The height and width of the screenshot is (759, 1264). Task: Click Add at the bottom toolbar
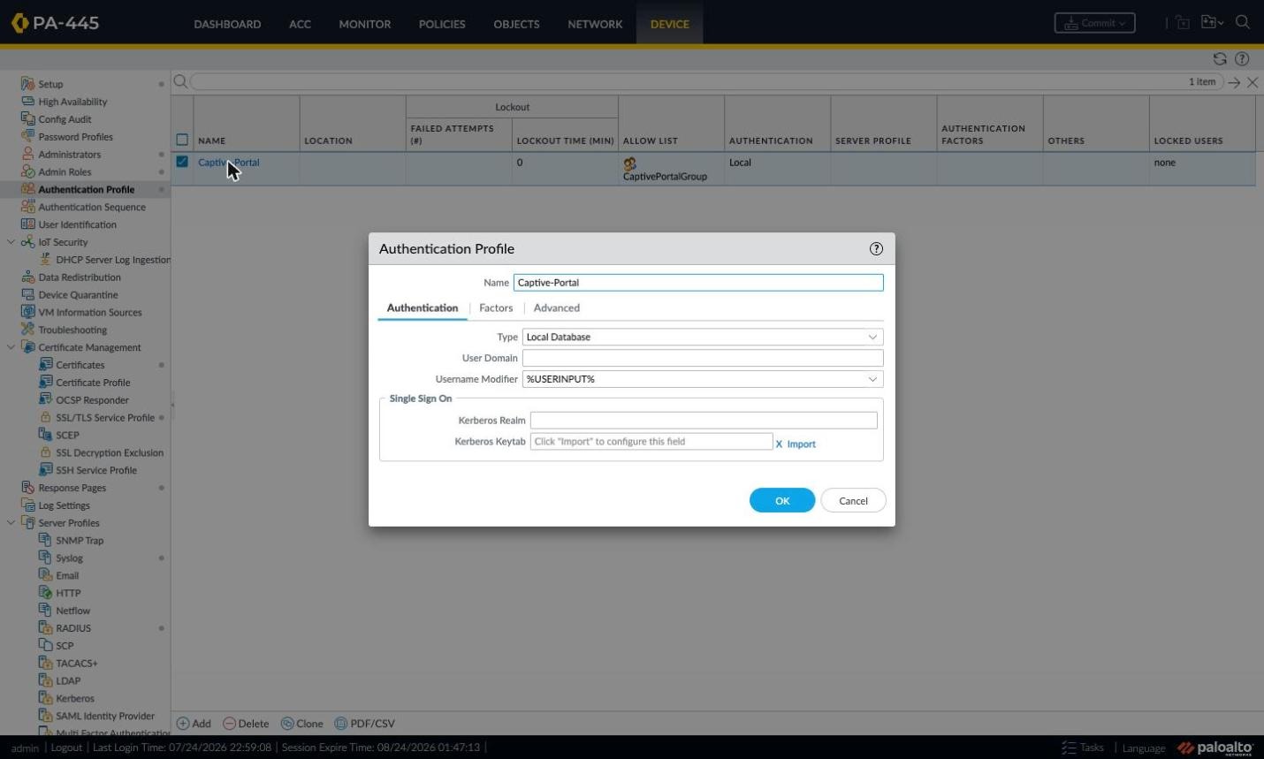click(194, 724)
